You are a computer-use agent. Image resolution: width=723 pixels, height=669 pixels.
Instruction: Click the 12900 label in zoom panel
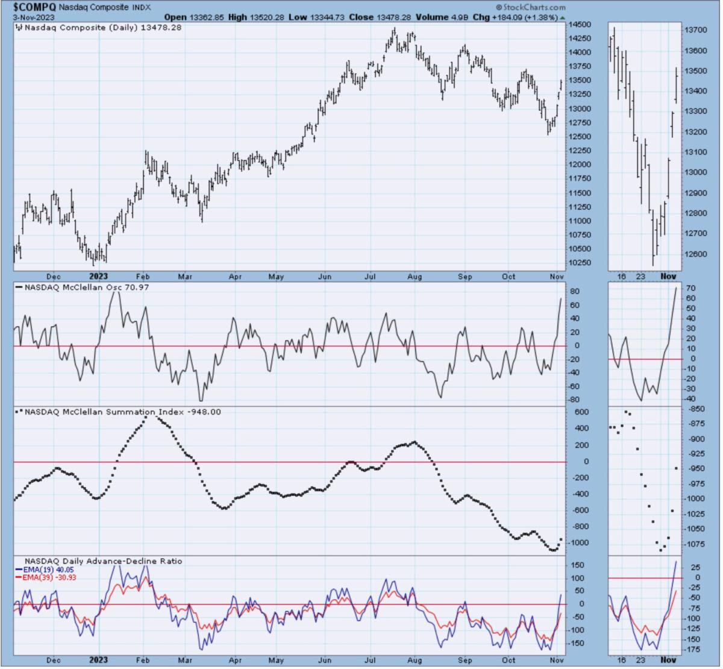[x=695, y=193]
